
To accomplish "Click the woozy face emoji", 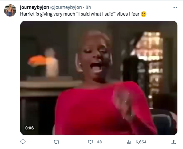I will click(144, 14).
